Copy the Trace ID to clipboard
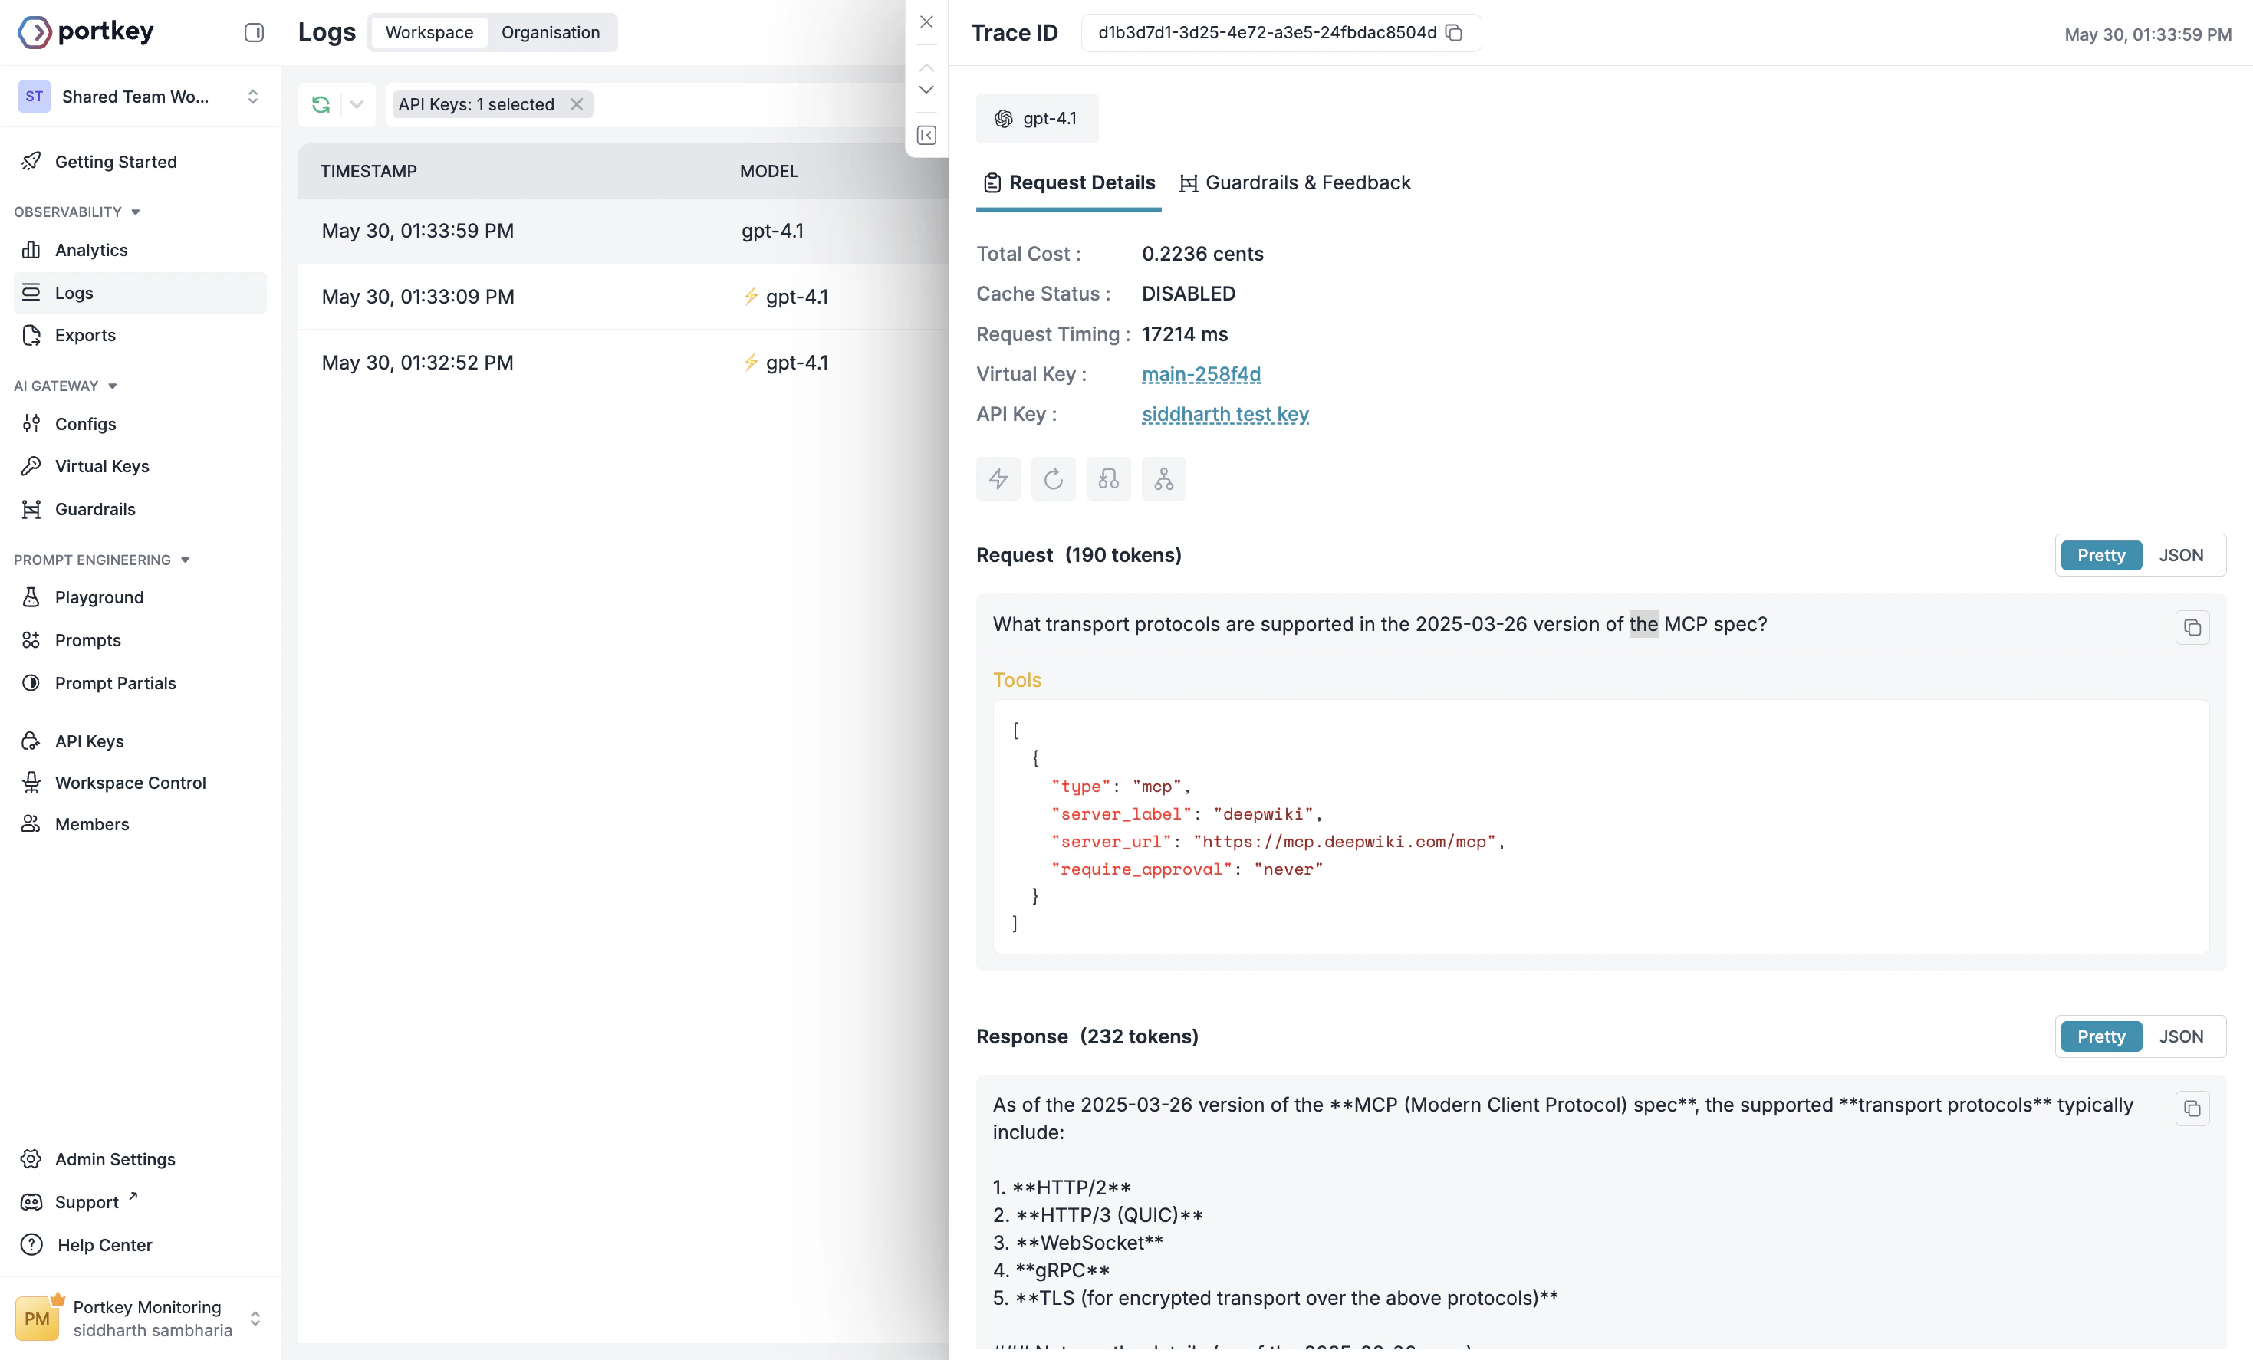Image resolution: width=2253 pixels, height=1360 pixels. point(1454,33)
